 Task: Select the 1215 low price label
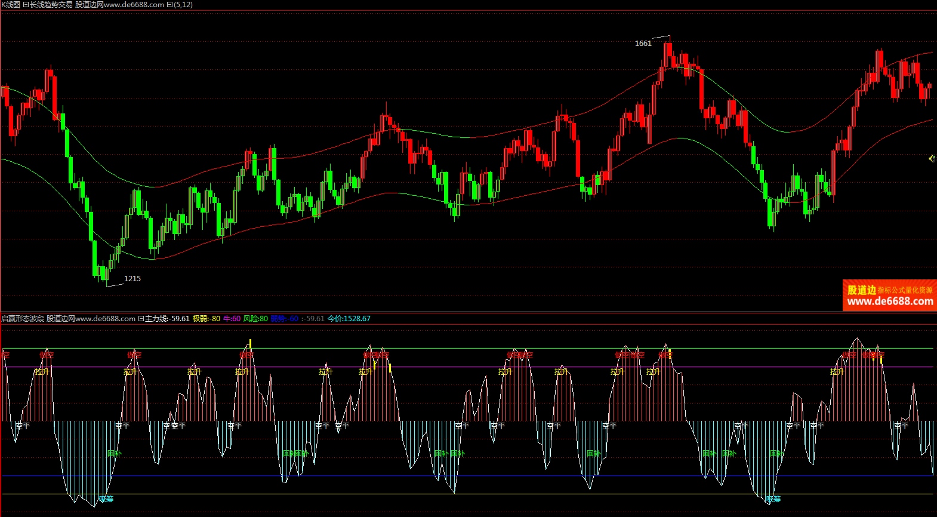coord(132,279)
